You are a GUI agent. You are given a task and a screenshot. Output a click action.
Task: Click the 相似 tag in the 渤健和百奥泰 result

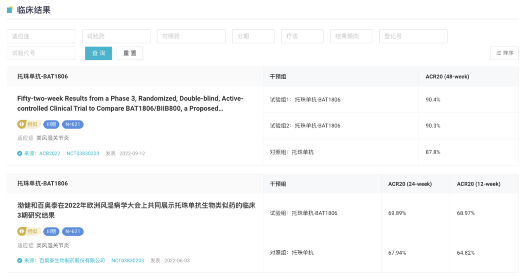(29, 231)
